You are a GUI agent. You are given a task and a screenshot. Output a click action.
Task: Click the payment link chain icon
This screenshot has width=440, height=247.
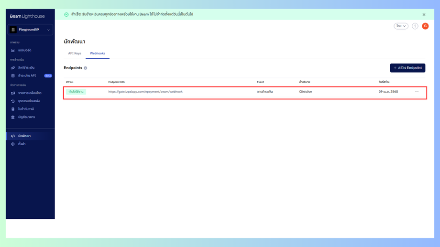pos(13,68)
